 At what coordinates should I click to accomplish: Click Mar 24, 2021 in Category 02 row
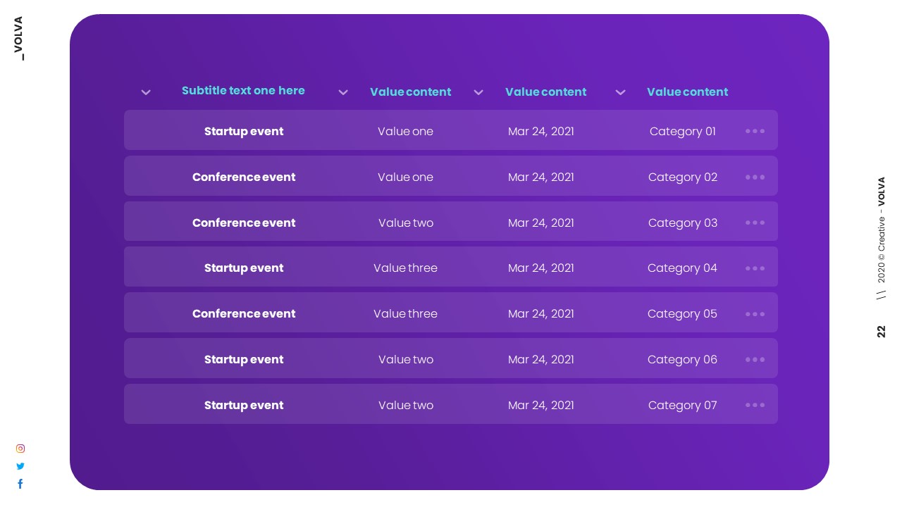(541, 177)
